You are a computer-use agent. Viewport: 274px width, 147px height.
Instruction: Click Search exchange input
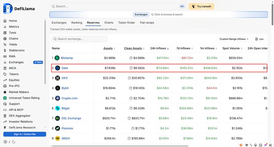click(79, 39)
